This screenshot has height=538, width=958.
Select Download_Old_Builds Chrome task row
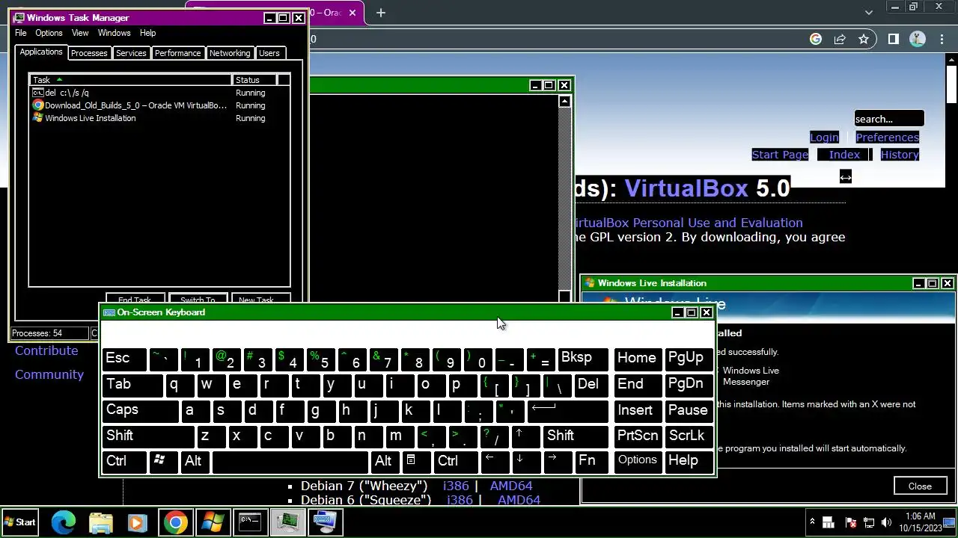tap(159, 105)
